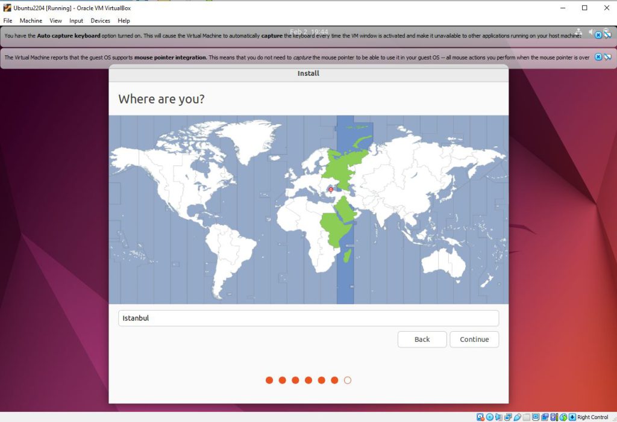Click the greyed shared folders status icon
Viewport: 617px width, 422px height.
click(527, 417)
